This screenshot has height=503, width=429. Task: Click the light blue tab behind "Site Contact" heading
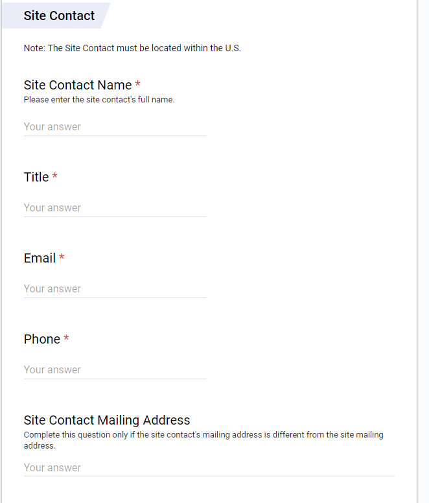click(x=103, y=16)
